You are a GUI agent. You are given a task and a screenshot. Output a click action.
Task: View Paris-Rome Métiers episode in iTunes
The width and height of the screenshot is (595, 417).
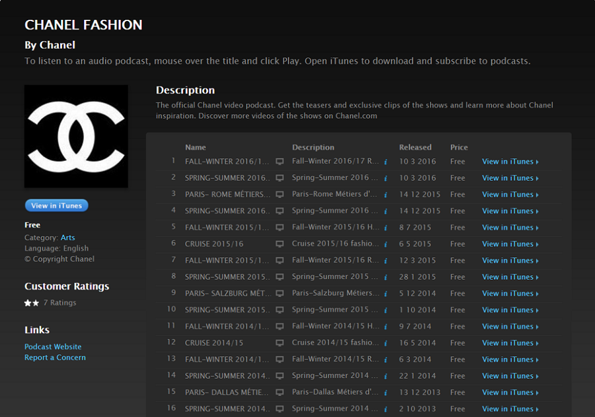click(x=510, y=195)
